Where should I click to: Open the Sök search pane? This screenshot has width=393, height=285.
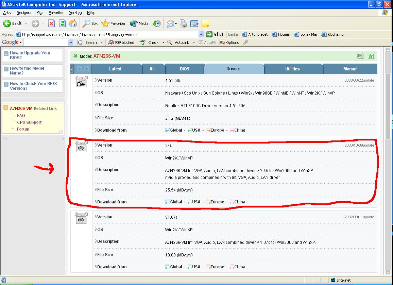(90, 23)
